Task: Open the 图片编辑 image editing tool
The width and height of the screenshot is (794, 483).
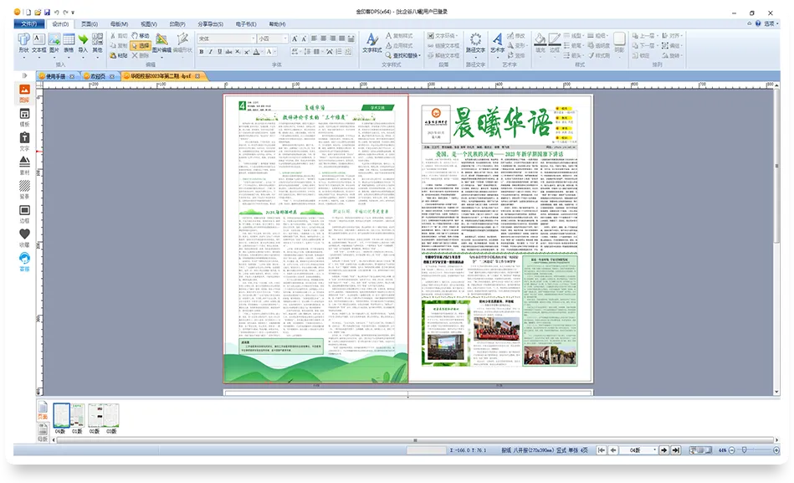Action: (x=163, y=43)
